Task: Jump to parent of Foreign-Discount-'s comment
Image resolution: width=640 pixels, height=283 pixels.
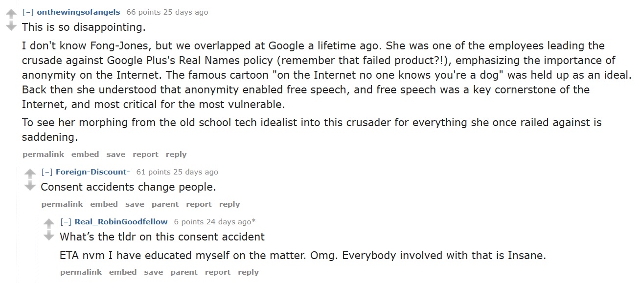Action: click(x=165, y=204)
